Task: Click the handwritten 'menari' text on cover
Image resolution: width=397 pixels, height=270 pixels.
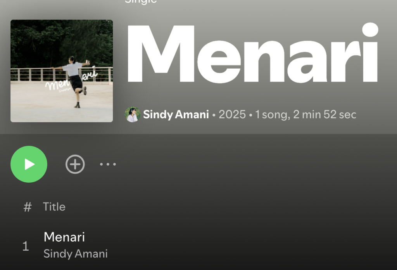Action: [71, 81]
